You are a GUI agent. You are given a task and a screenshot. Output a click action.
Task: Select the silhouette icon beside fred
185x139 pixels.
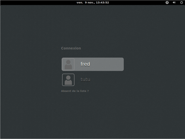click(68, 64)
